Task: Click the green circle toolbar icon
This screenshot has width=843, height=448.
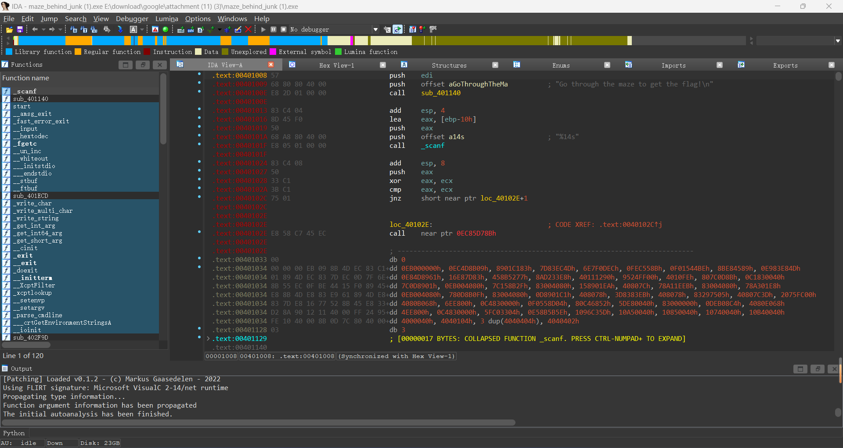Action: click(x=166, y=29)
